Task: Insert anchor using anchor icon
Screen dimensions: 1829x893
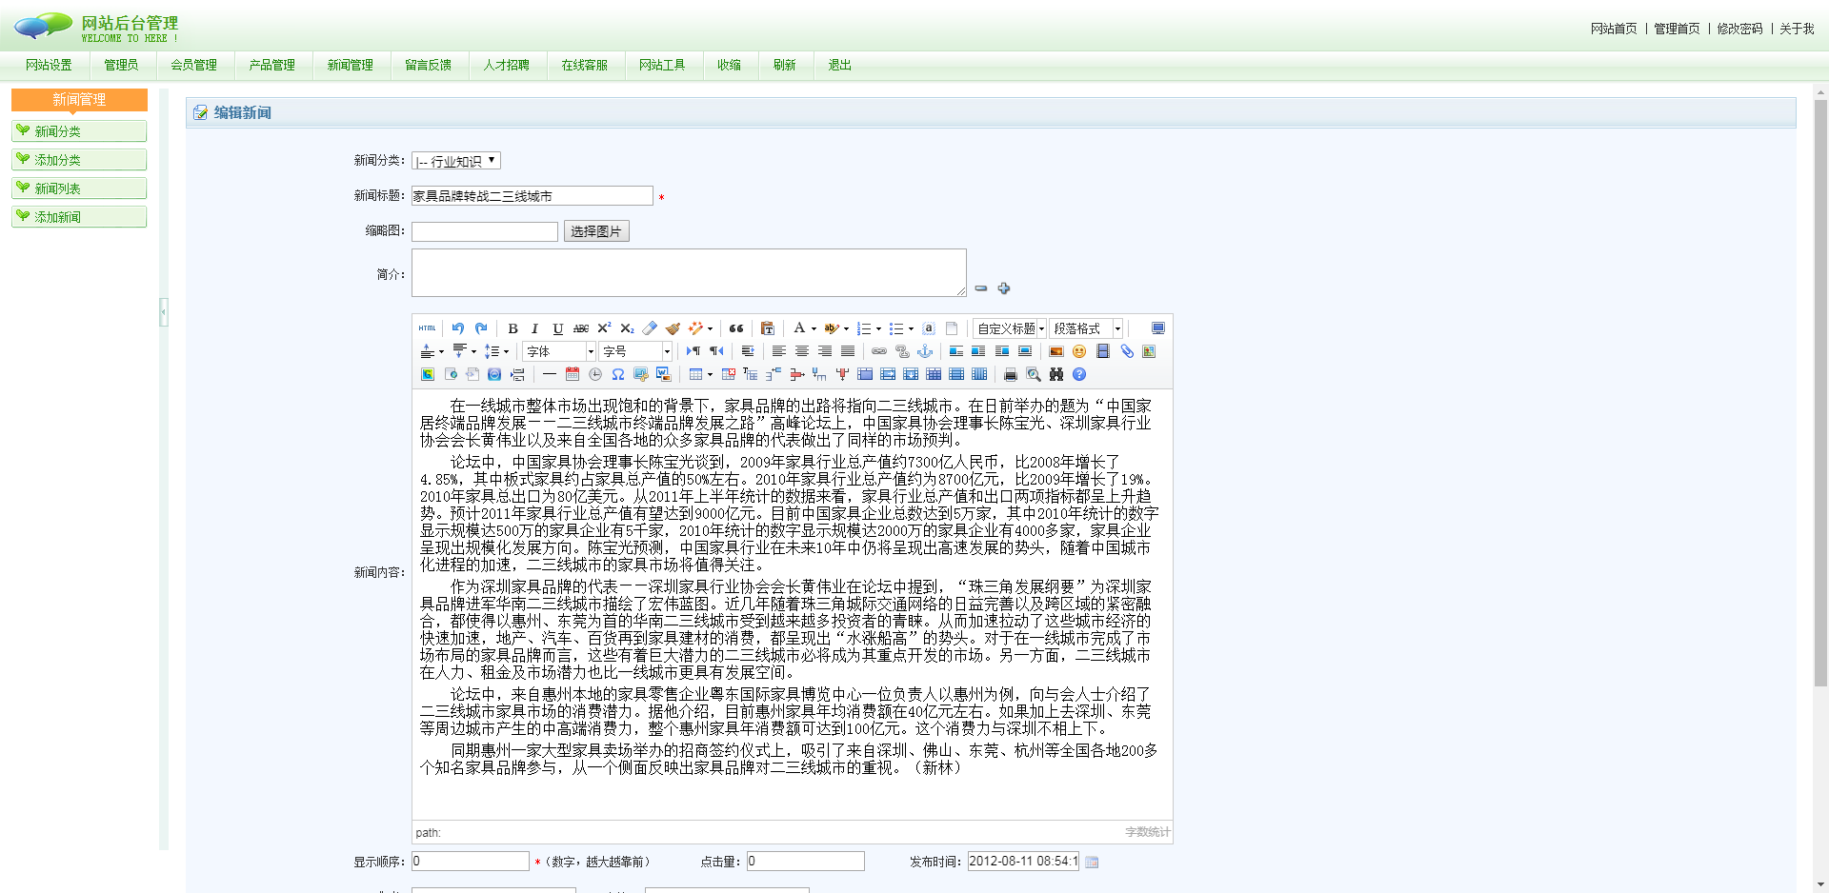Action: pos(925,351)
